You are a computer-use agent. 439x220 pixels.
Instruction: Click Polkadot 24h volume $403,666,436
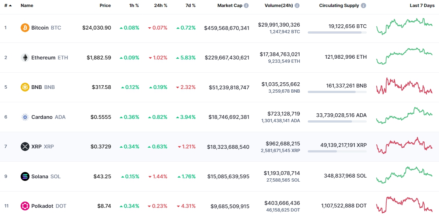coord(282,203)
